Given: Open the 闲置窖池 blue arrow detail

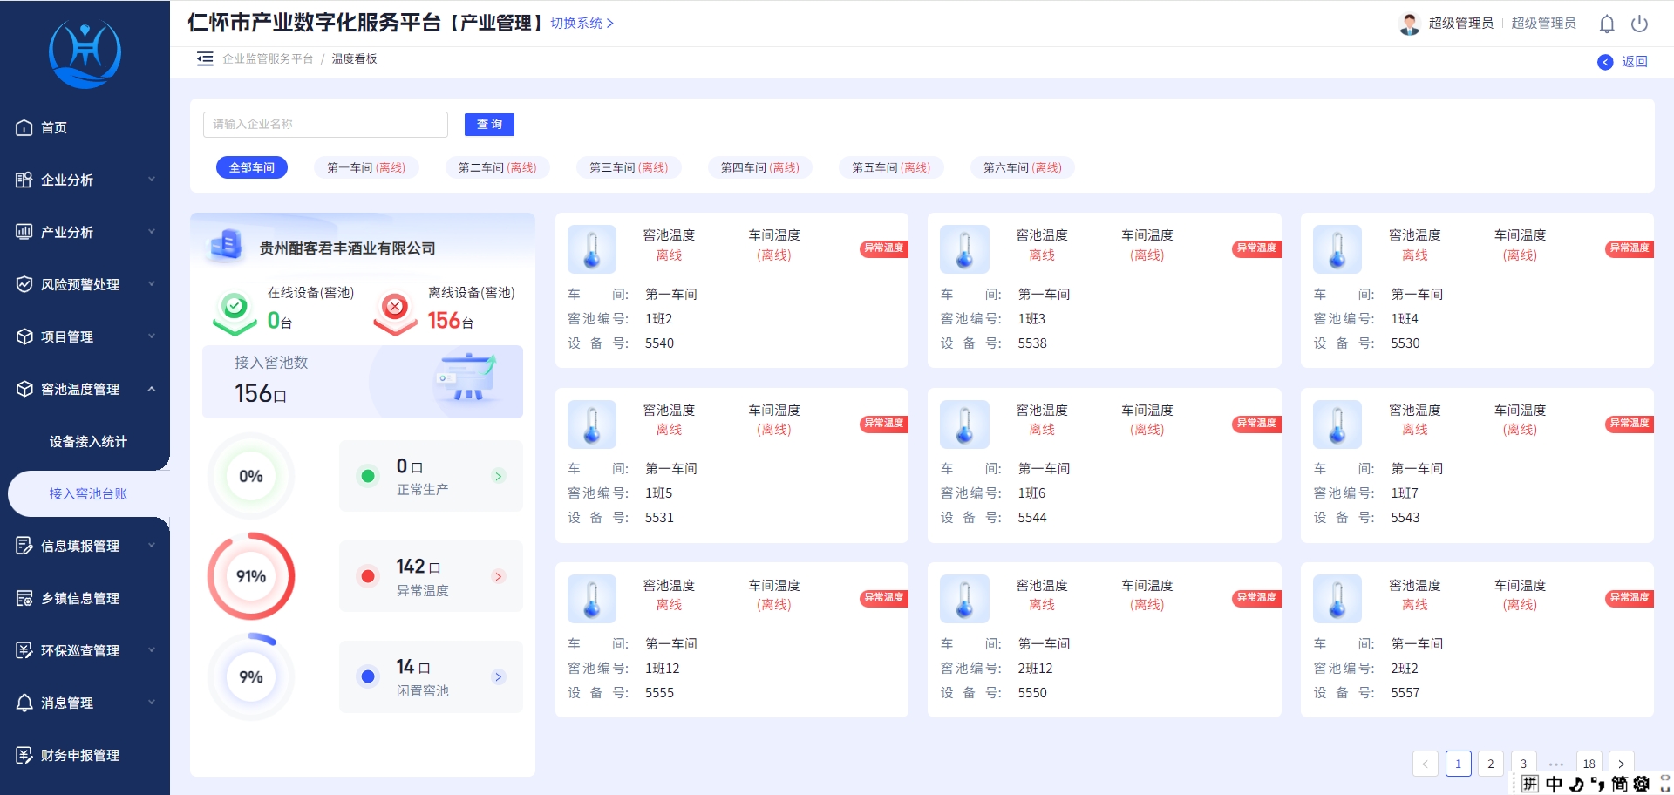Looking at the screenshot, I should click(x=499, y=676).
